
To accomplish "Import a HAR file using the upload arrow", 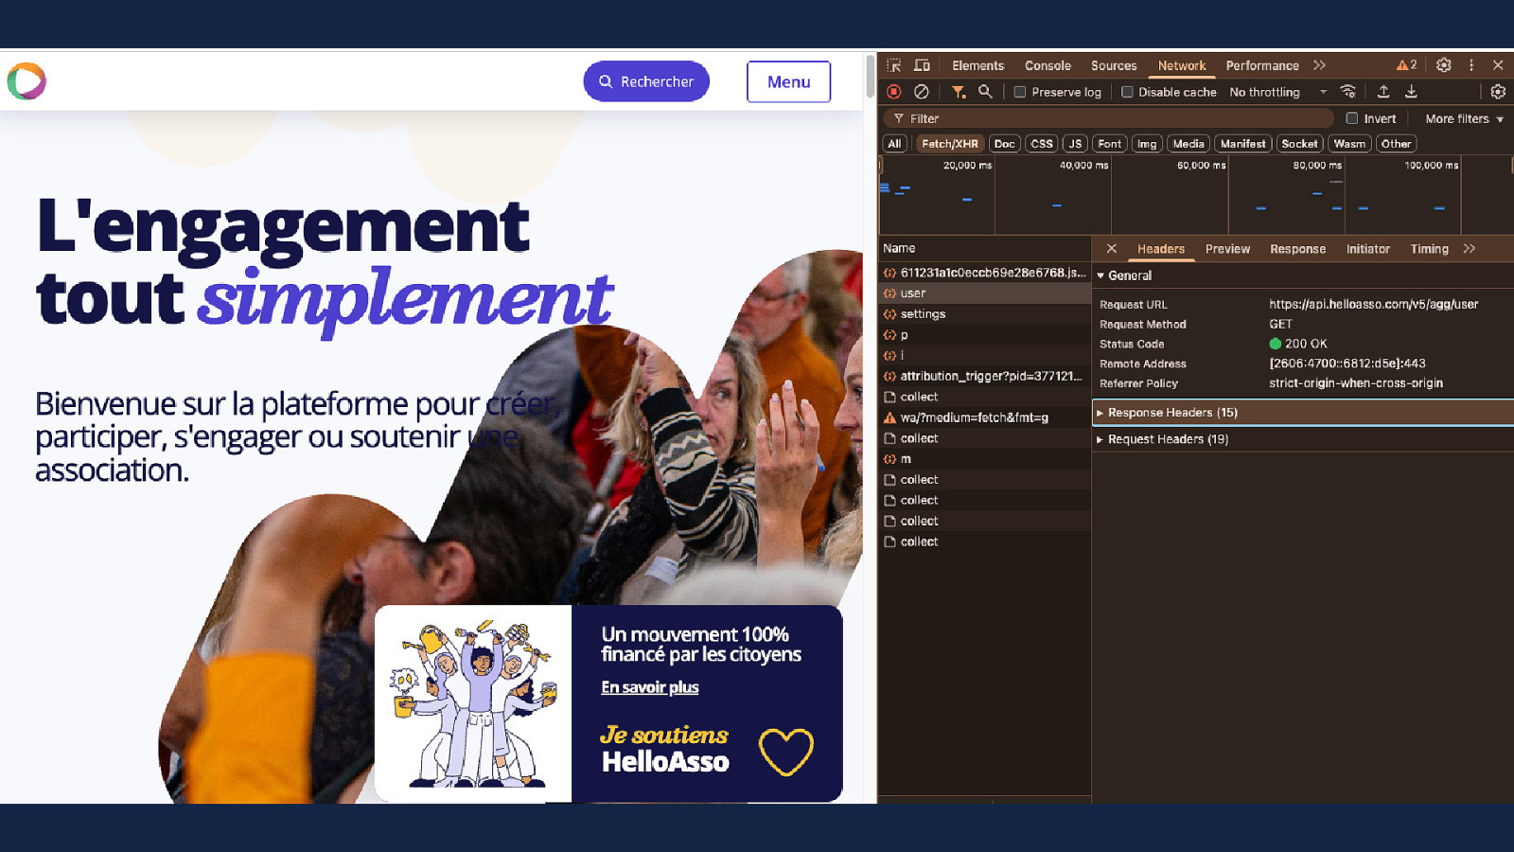I will coord(1383,92).
